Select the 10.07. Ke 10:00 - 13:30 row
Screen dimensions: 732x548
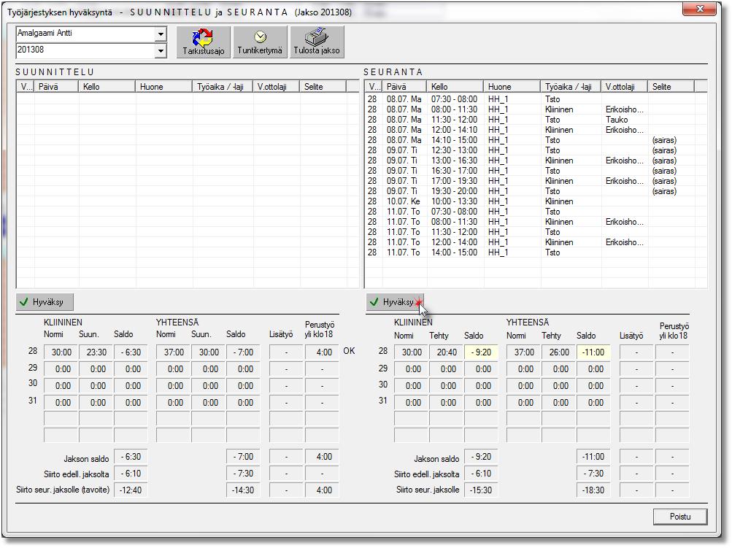536,201
